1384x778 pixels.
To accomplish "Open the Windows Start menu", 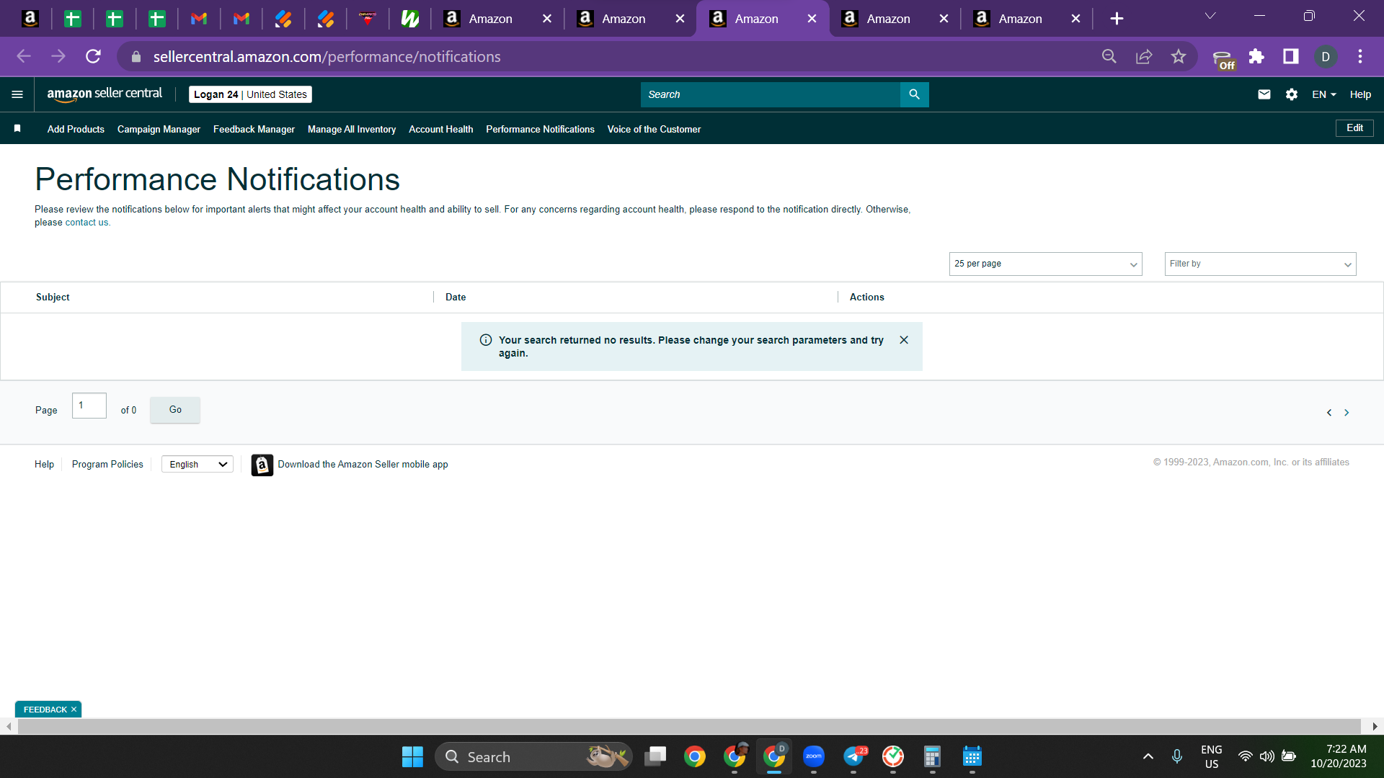I will [412, 756].
